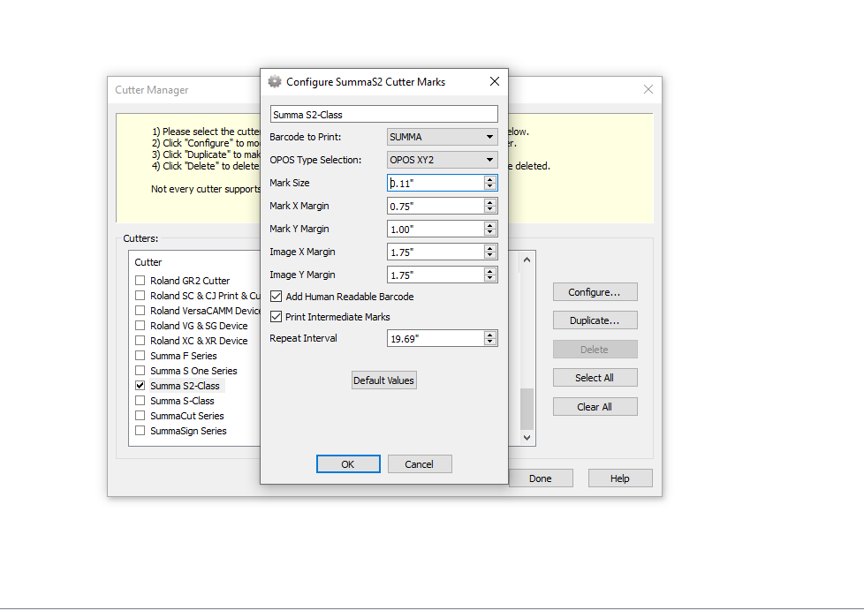Viewport: 864px width, 610px height.
Task: Click Cancel in the Configure dialog
Action: point(420,463)
